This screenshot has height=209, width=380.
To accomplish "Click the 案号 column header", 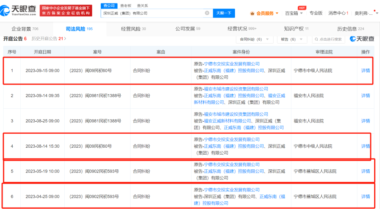I will point(97,52).
